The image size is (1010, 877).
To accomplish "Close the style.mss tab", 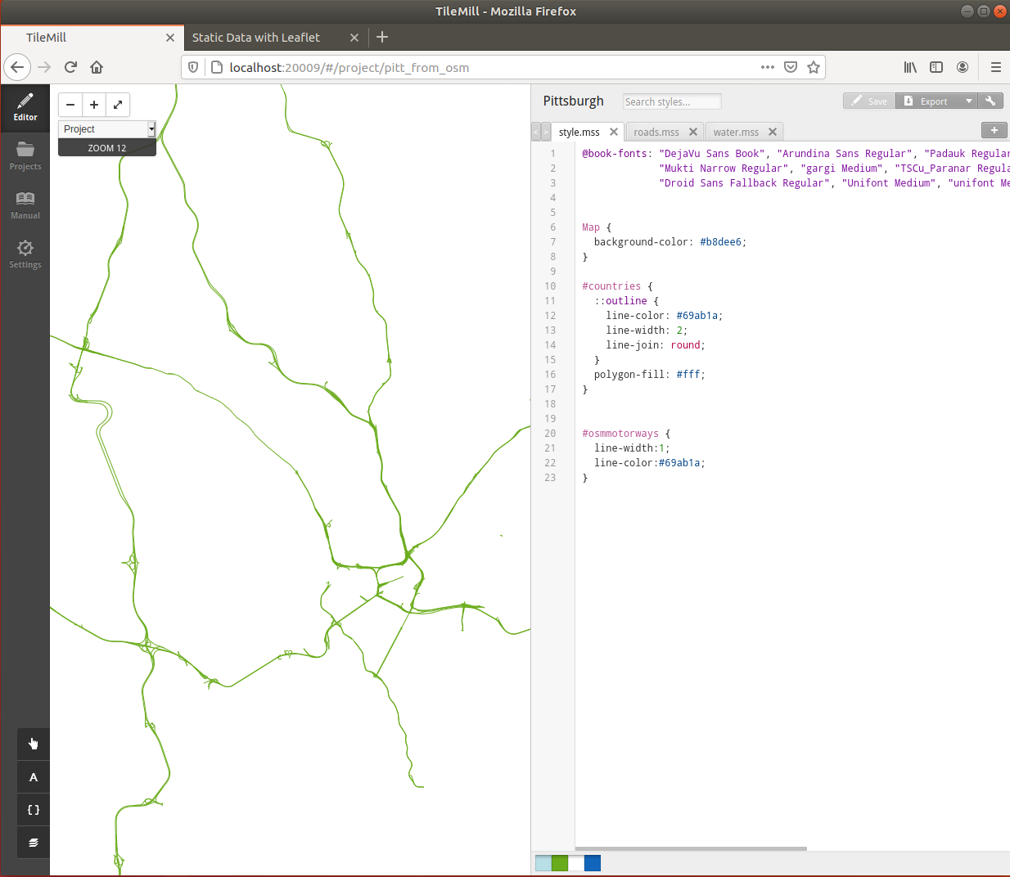I will click(614, 132).
